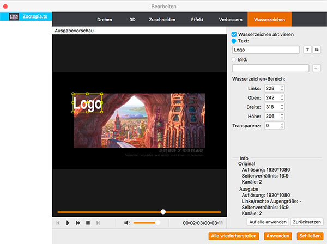Switch to the Drehen tab

pos(105,20)
